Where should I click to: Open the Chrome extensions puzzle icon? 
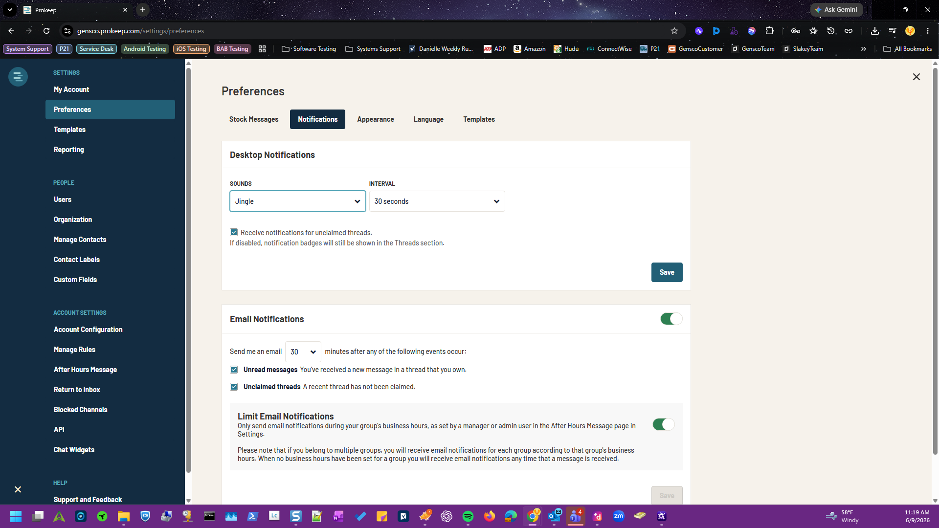point(769,31)
